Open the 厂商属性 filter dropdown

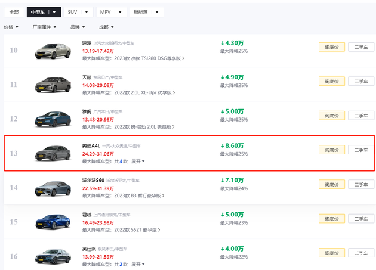47,27
